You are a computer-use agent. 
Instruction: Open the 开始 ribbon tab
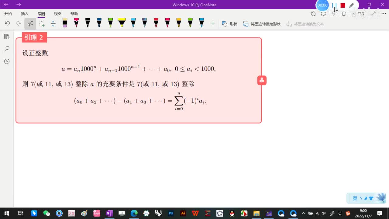8,14
